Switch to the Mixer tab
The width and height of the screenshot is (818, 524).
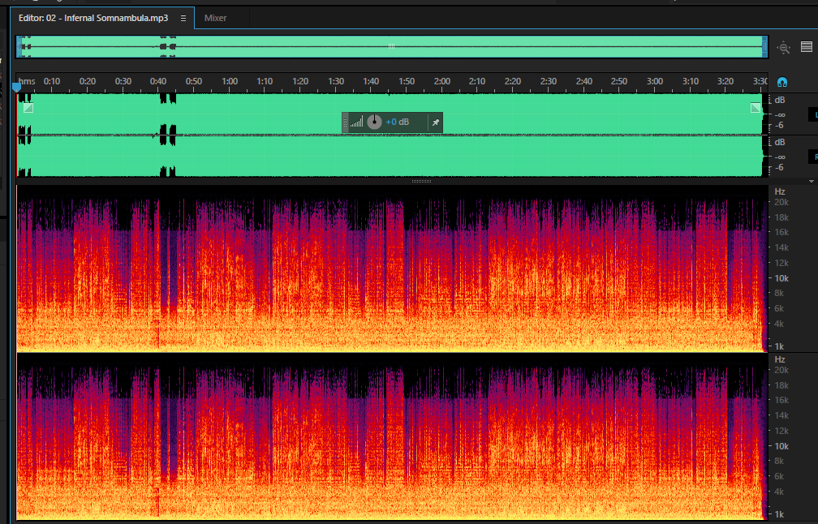[x=216, y=18]
